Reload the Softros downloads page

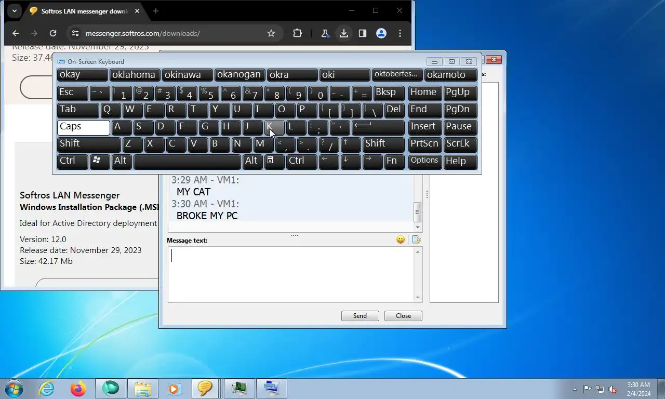[x=52, y=33]
